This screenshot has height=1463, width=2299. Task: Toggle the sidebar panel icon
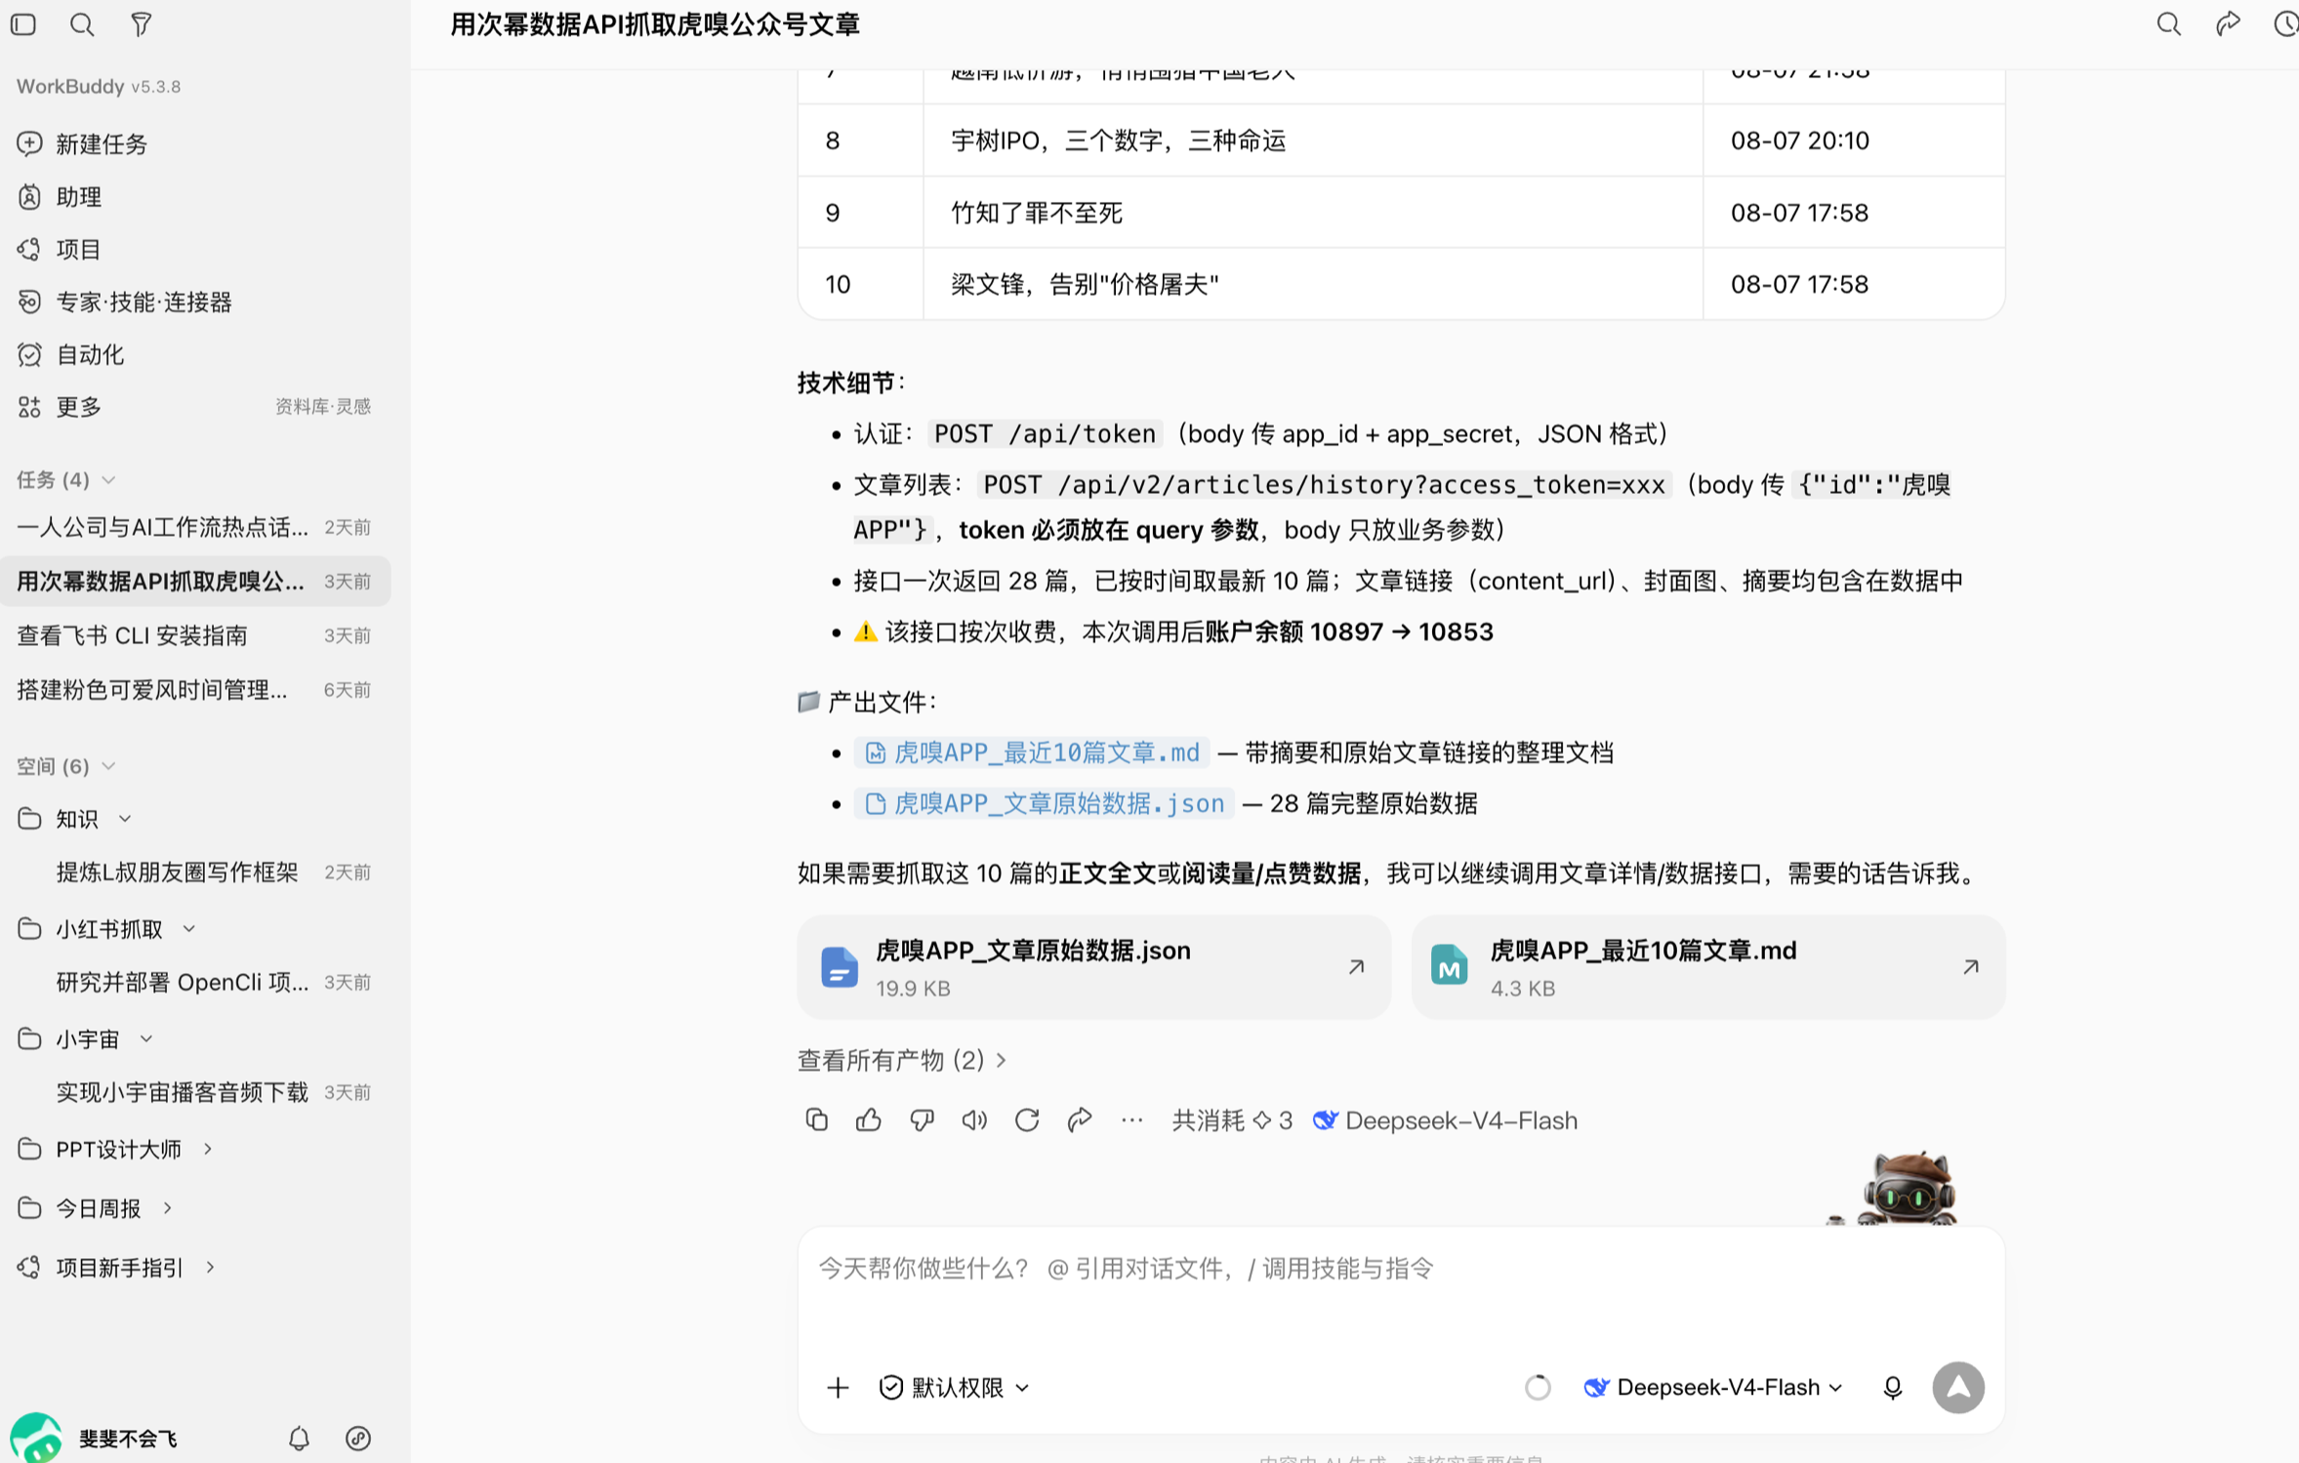(23, 24)
